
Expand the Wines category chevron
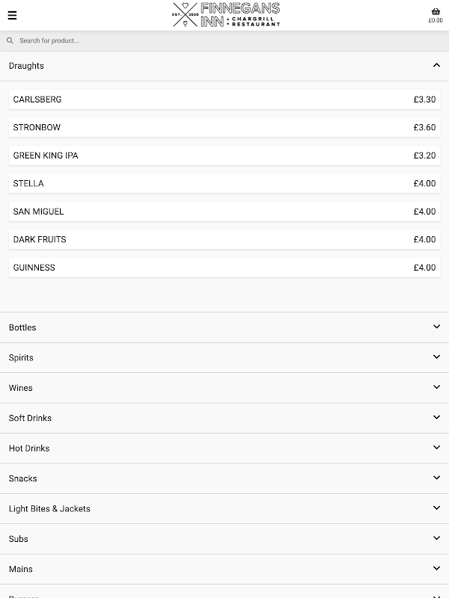[x=436, y=387]
